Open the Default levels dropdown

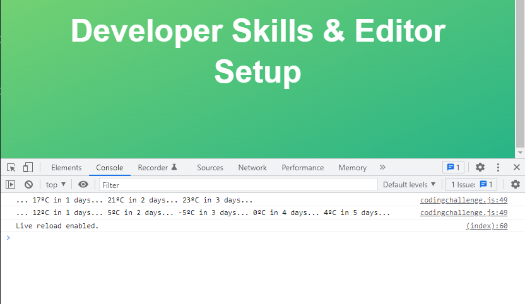409,184
